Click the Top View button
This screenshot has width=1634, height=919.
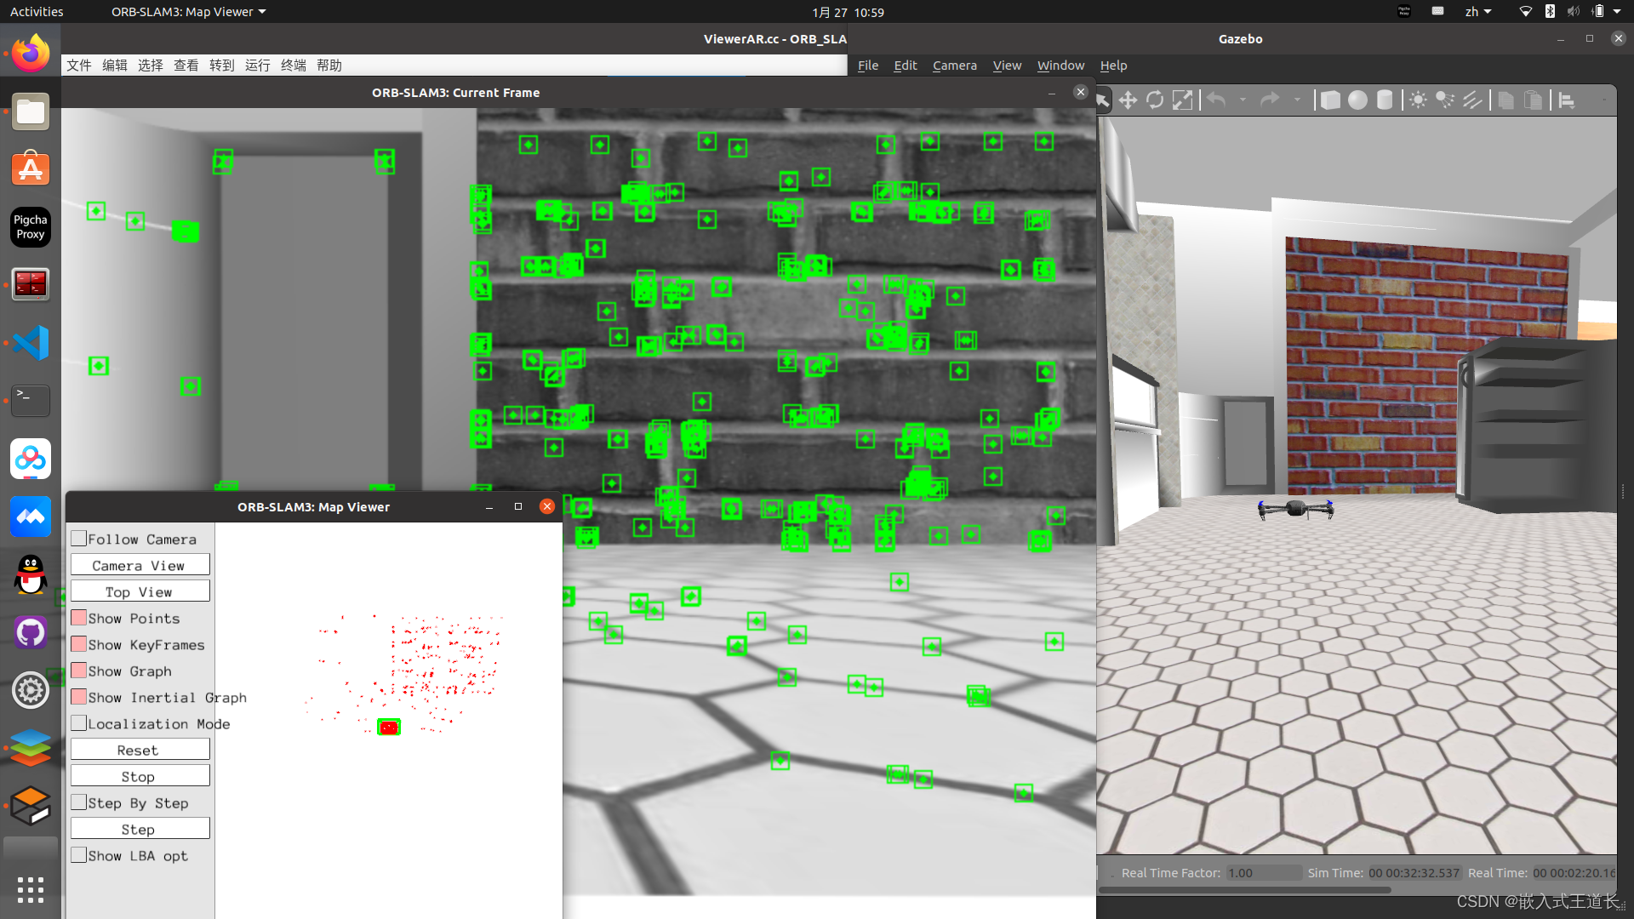pyautogui.click(x=140, y=591)
